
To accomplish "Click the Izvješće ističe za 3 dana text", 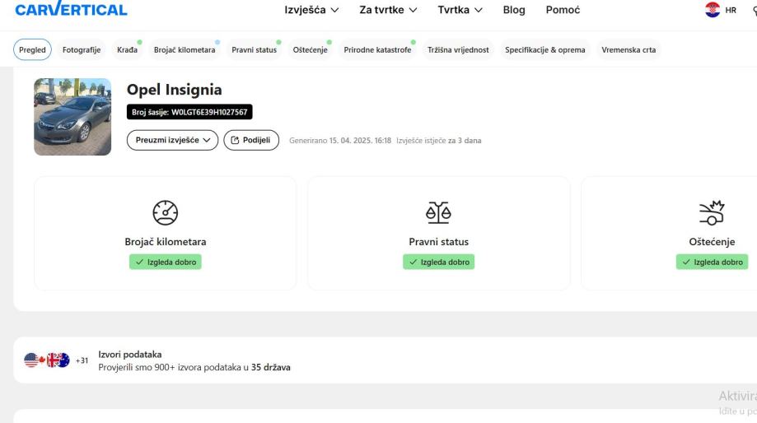I will tap(439, 141).
